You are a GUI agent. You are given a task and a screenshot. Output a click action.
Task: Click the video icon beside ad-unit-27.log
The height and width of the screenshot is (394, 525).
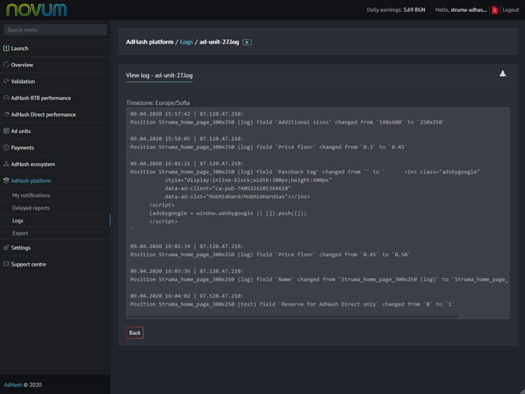(x=247, y=43)
